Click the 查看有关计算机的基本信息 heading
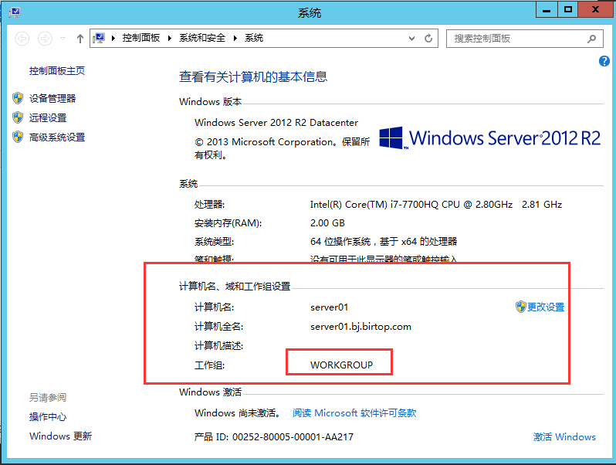 [253, 76]
